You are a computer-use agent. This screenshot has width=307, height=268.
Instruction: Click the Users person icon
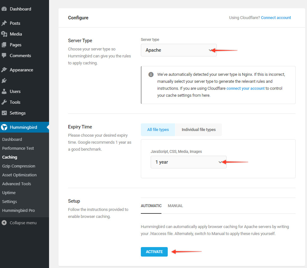click(4, 91)
